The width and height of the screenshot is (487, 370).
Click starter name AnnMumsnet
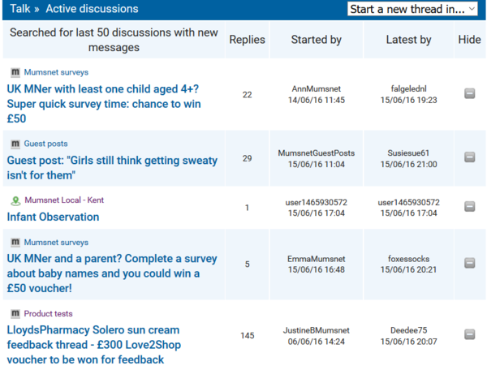(317, 88)
